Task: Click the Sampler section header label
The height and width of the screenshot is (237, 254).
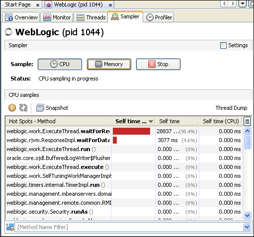Action: (18, 45)
